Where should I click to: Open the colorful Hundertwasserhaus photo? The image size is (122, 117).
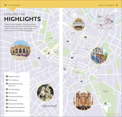click(x=99, y=55)
